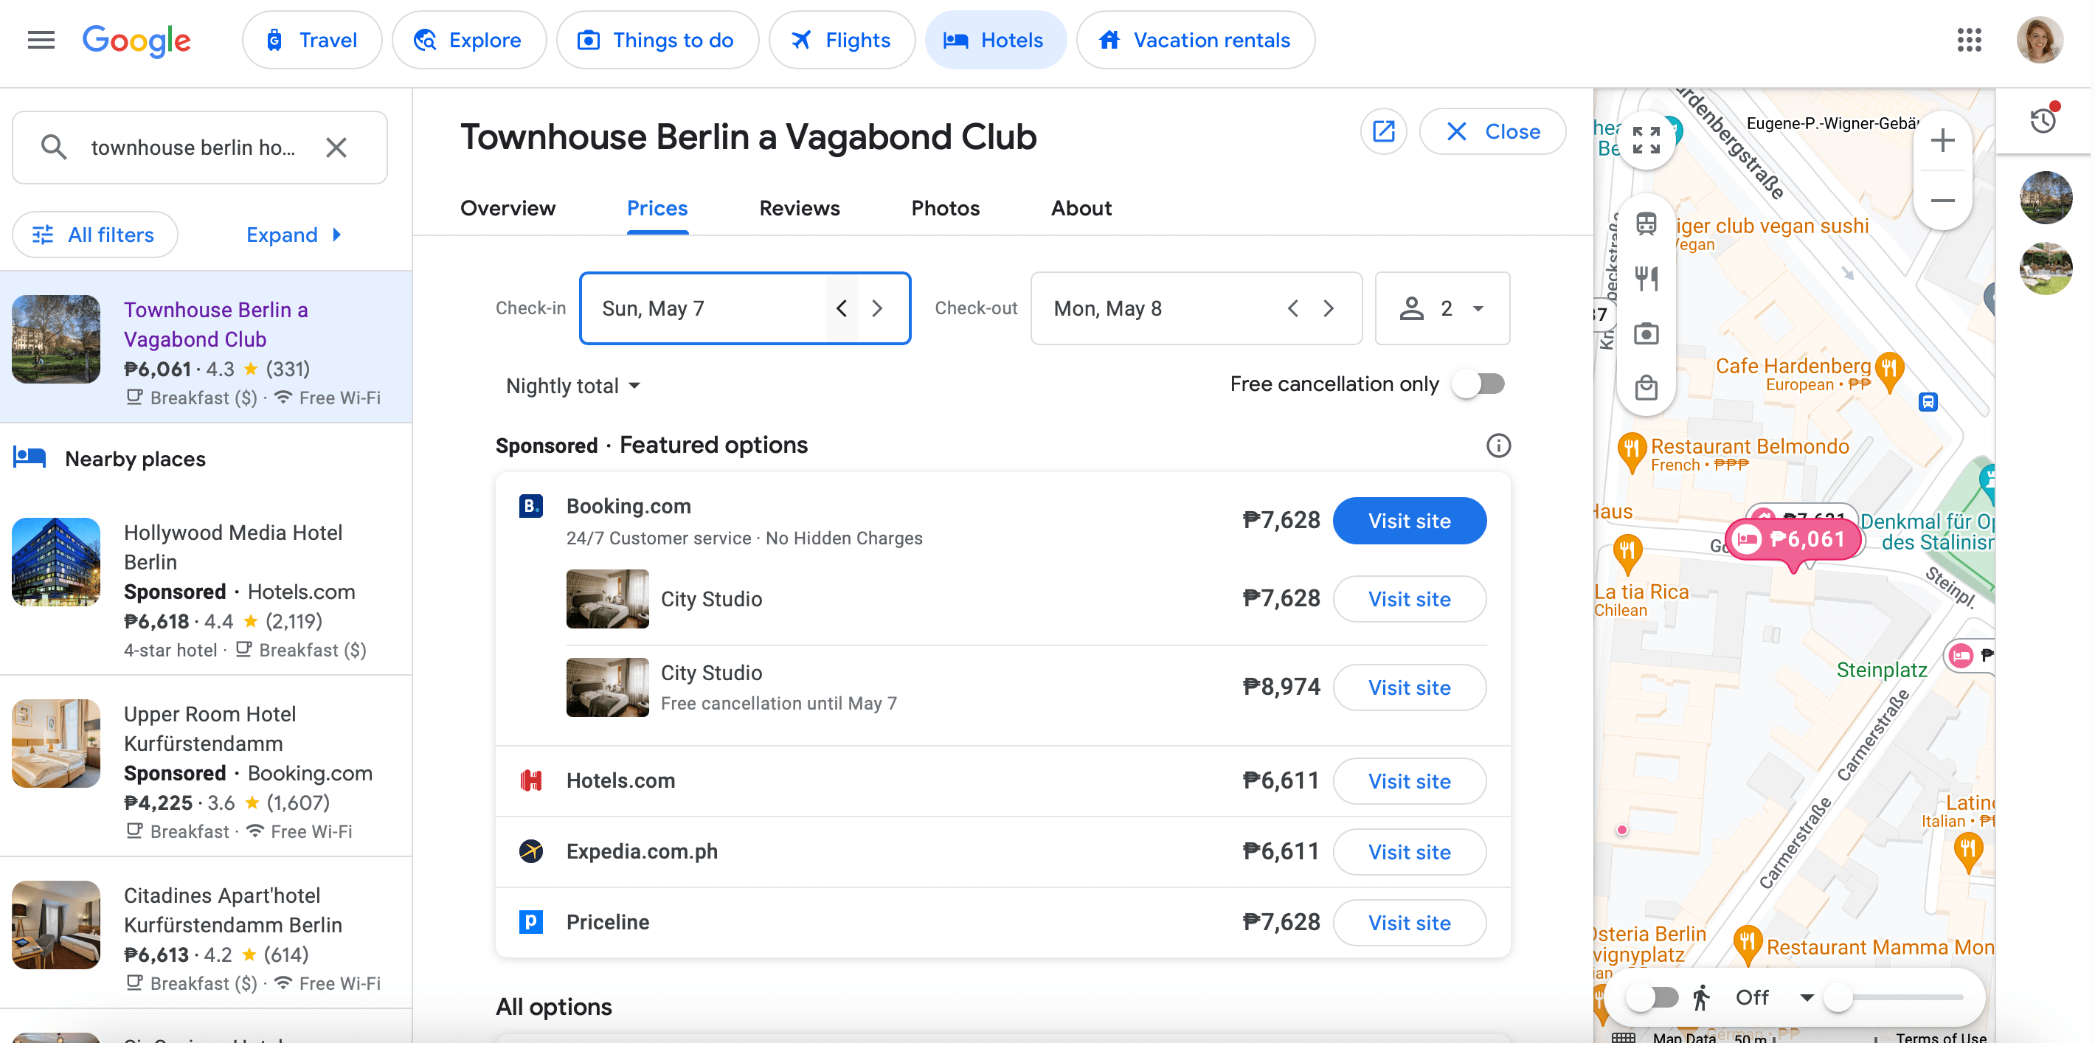The height and width of the screenshot is (1043, 2095).
Task: Visit site for Booking.com ₱7,628
Action: pos(1410,521)
